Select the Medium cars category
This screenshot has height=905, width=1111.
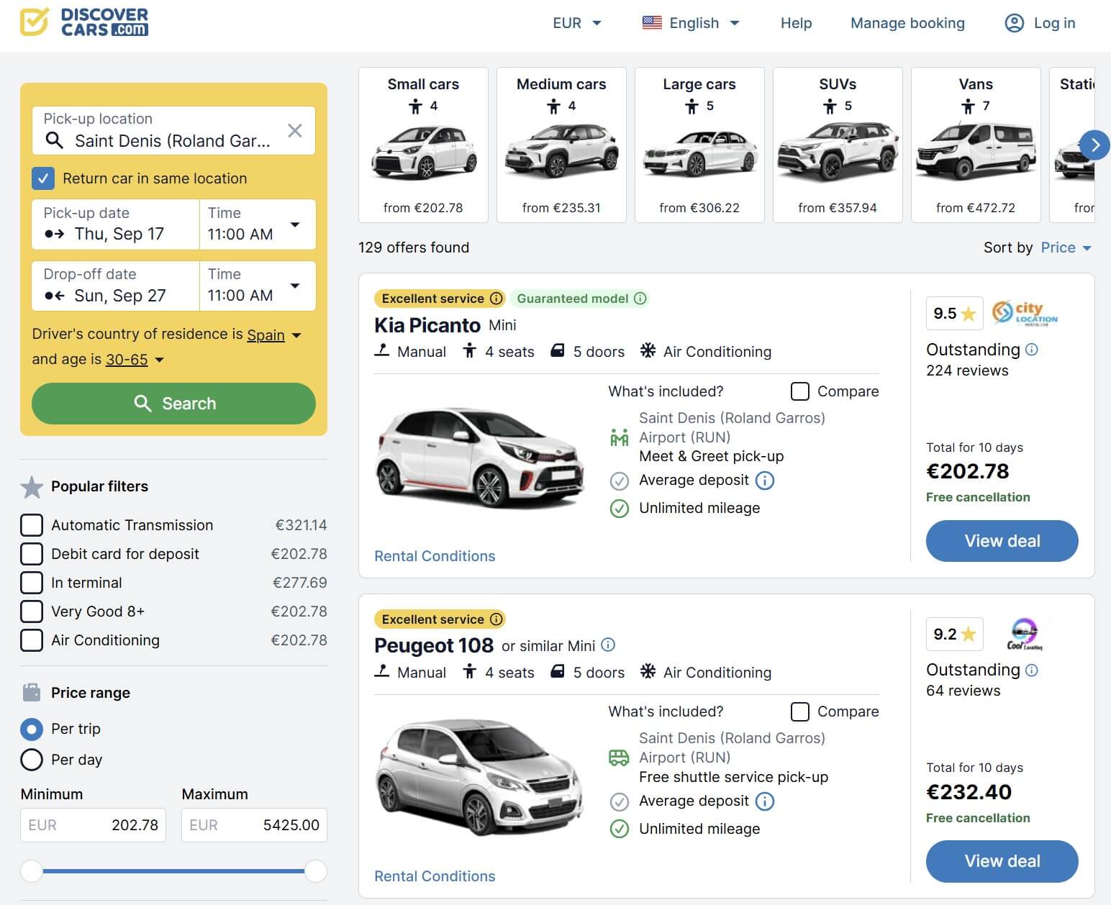coord(561,145)
